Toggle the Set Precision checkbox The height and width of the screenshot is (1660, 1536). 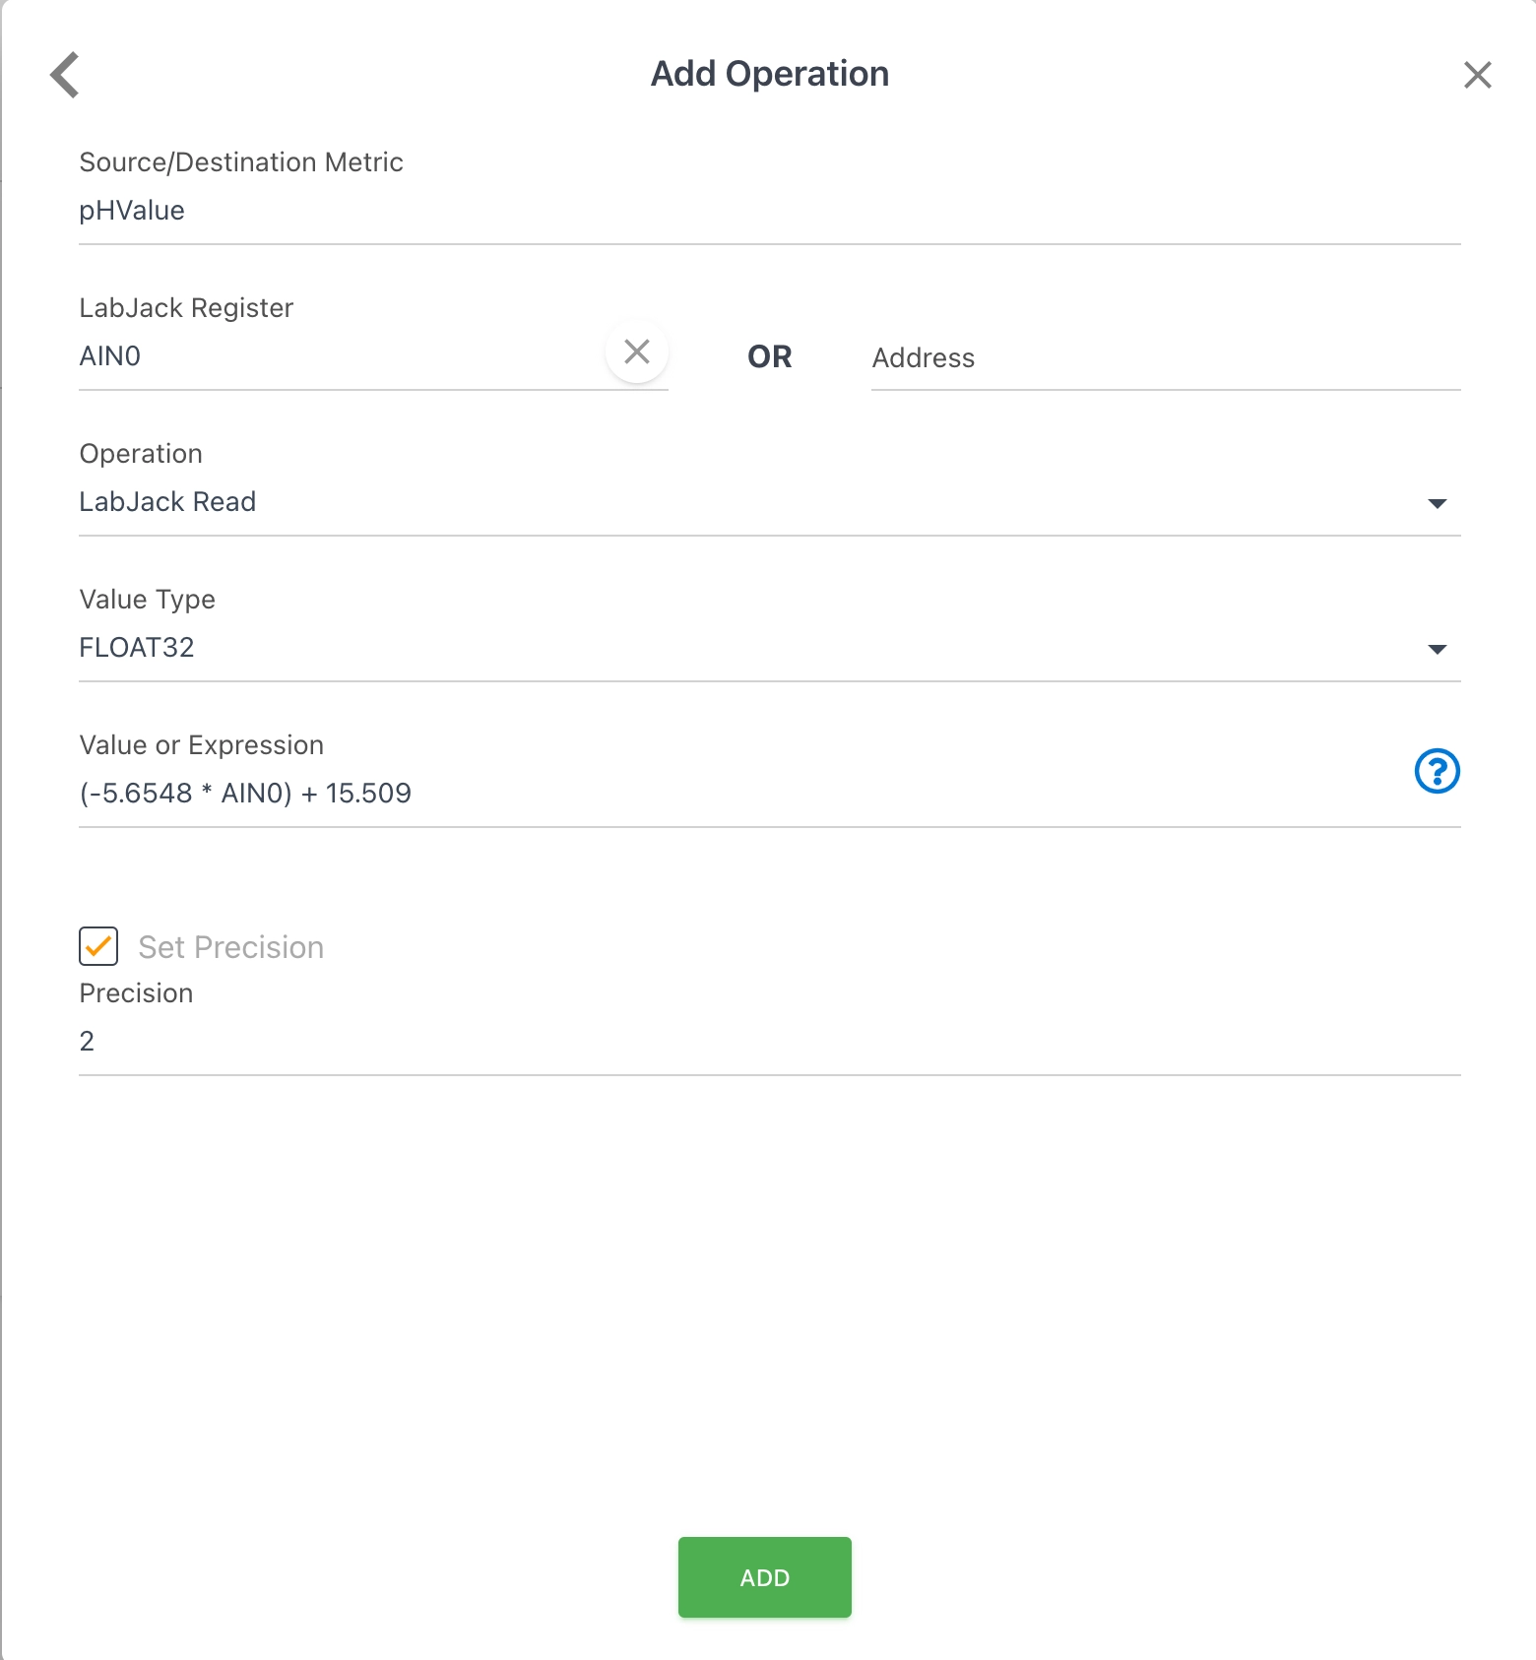(x=98, y=946)
